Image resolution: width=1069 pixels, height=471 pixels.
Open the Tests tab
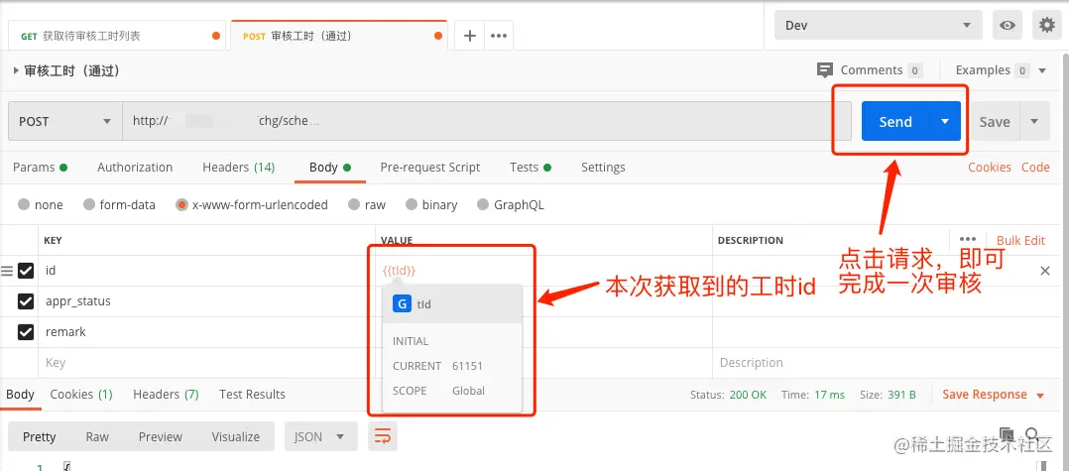click(531, 167)
